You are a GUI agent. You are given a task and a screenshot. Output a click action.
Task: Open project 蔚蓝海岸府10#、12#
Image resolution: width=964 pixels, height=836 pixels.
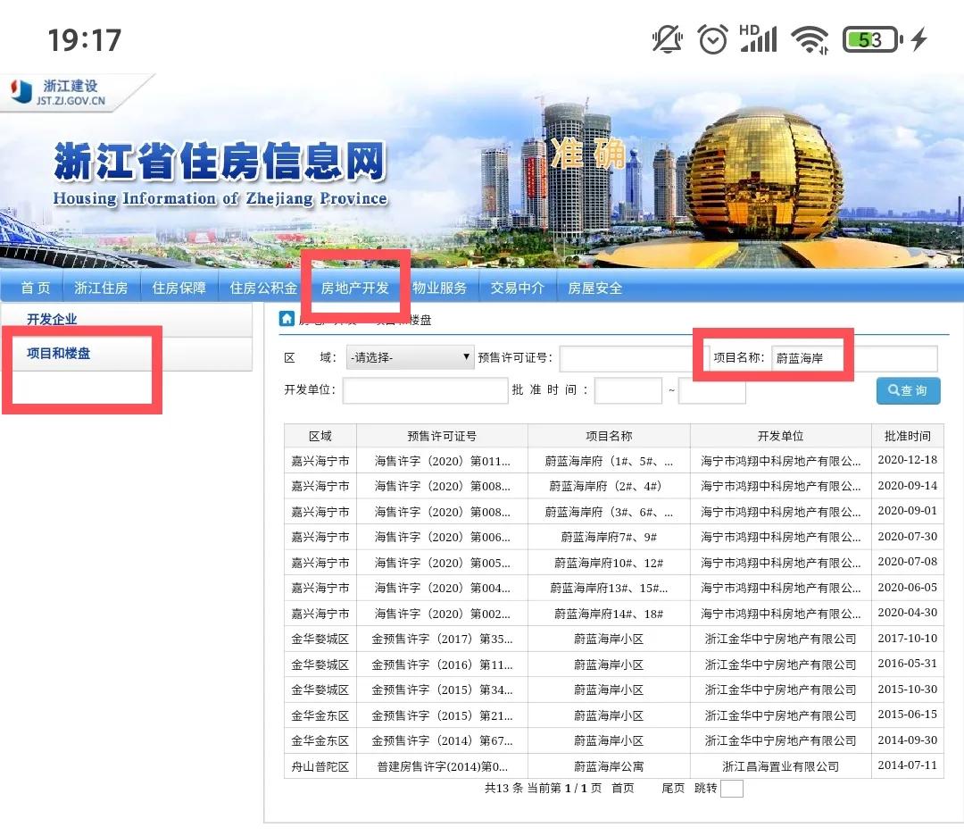tap(609, 563)
